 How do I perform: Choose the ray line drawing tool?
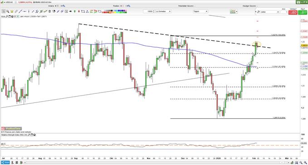click(x=33, y=11)
